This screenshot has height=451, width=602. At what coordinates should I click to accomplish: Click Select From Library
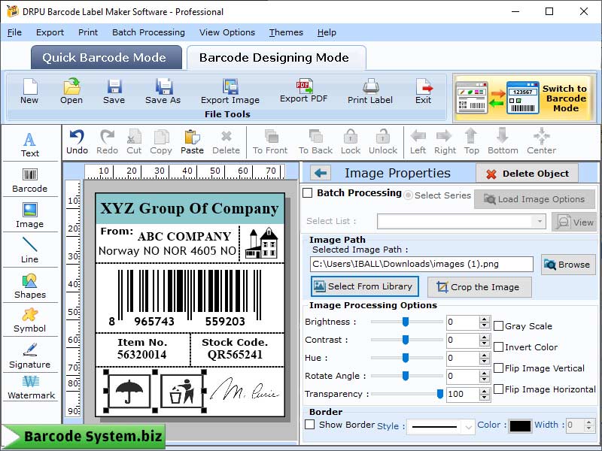[x=364, y=286]
